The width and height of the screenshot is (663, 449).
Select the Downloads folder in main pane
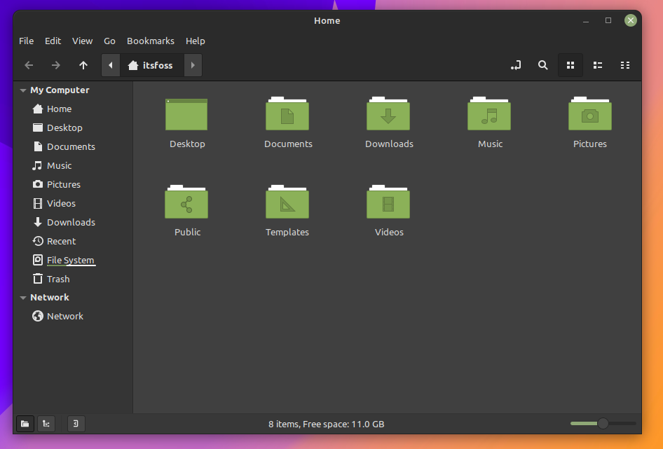click(x=389, y=123)
